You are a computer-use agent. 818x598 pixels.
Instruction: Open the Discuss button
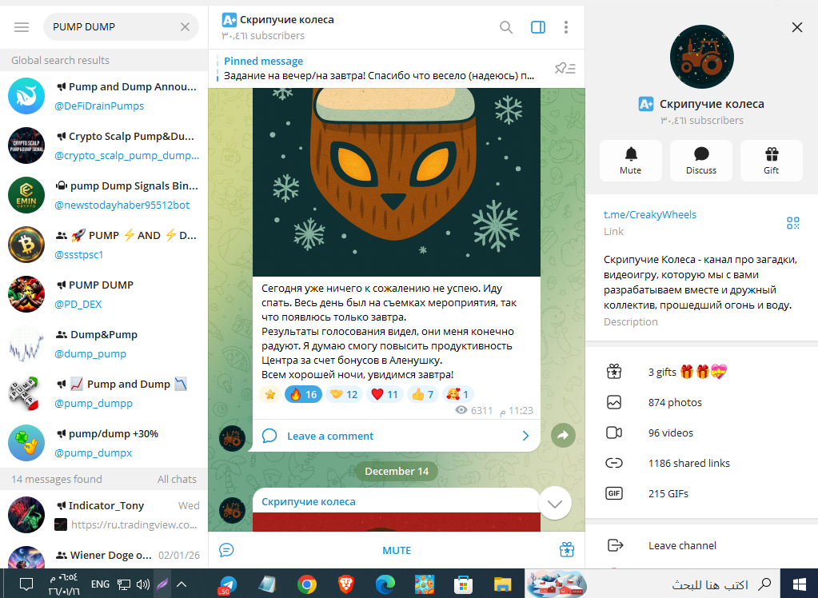(701, 161)
